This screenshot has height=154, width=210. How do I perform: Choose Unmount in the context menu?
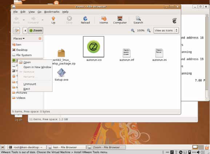click(35, 84)
